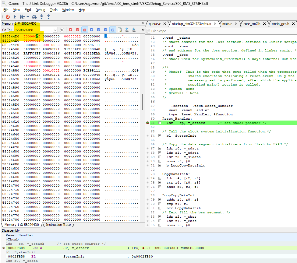Viewport: 297px width, 263px height.
Task: Set a breakpoint on line 83
Action: click(x=147, y=217)
